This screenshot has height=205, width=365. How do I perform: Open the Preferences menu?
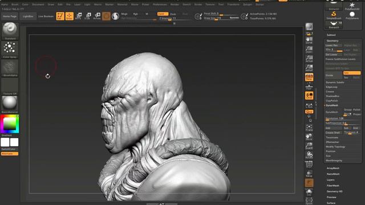(160, 5)
